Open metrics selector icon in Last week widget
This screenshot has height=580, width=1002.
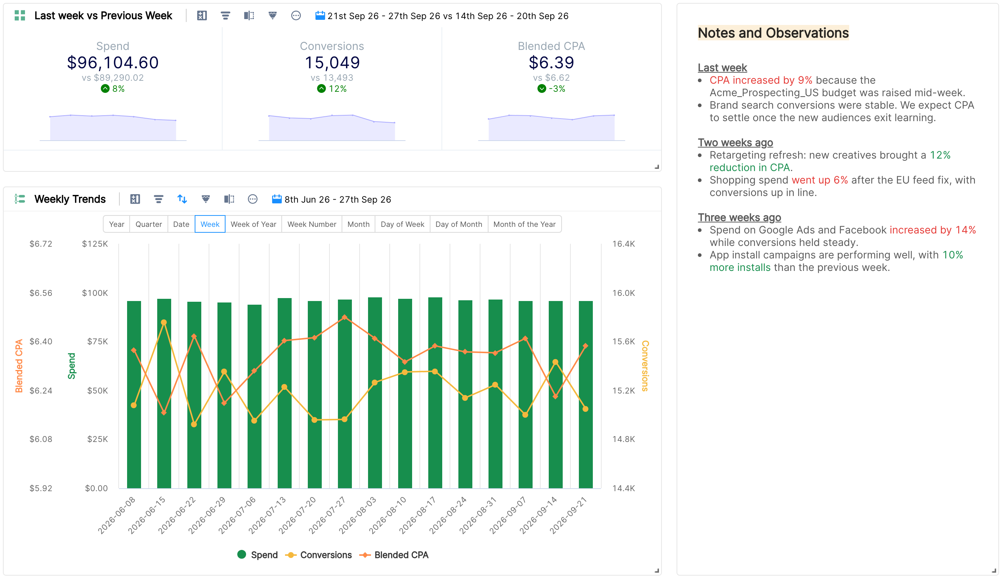coord(202,15)
